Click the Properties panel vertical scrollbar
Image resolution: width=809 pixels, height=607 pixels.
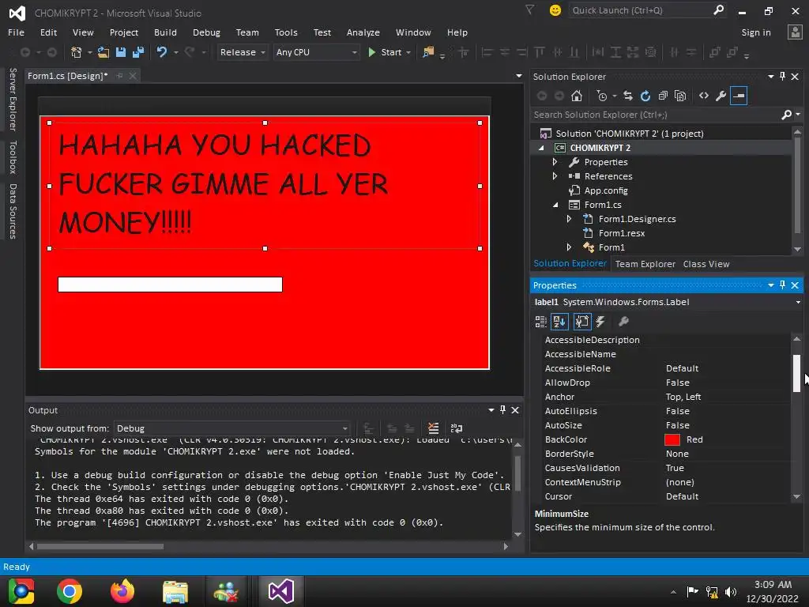(796, 373)
